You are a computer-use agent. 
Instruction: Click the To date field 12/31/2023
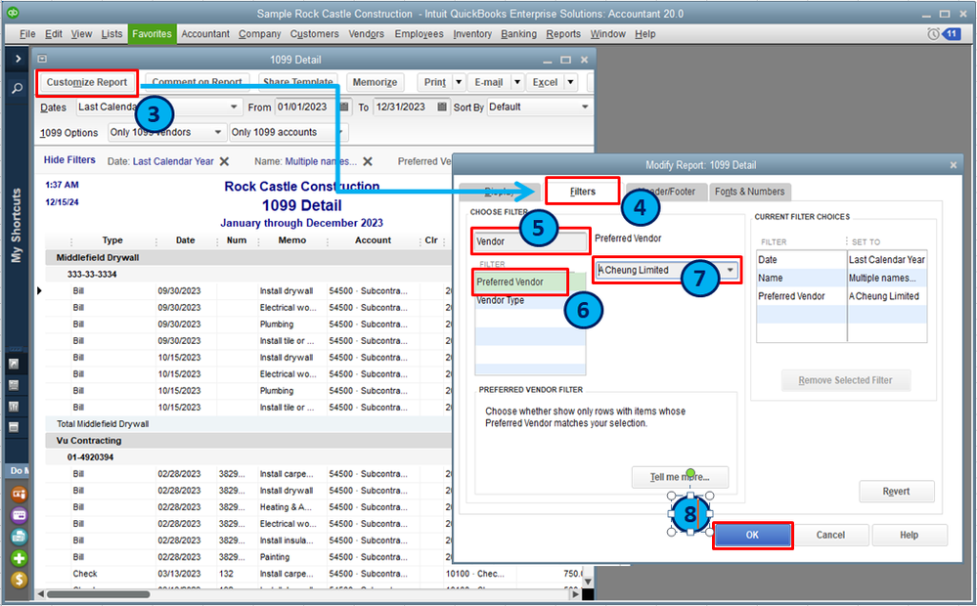(x=404, y=108)
